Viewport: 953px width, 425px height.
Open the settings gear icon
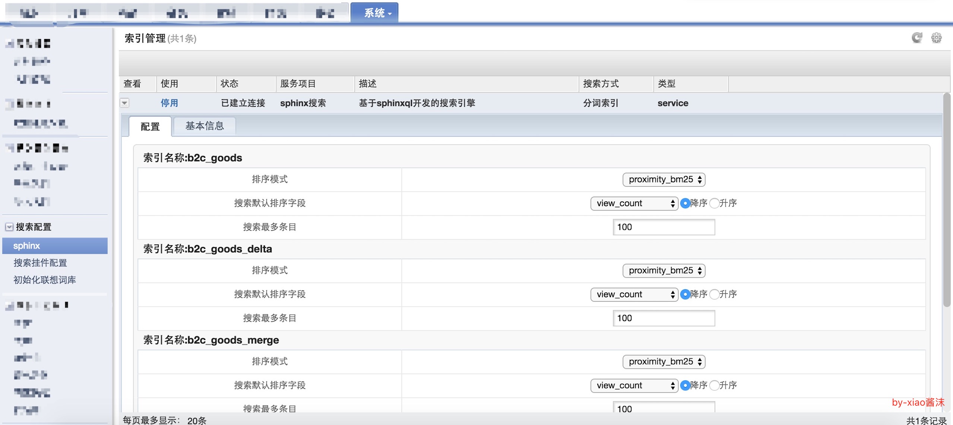937,37
